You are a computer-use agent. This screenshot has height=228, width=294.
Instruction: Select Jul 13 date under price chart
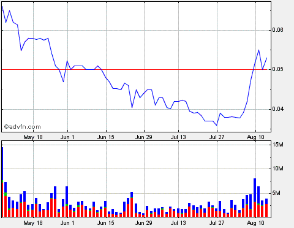click(x=178, y=137)
